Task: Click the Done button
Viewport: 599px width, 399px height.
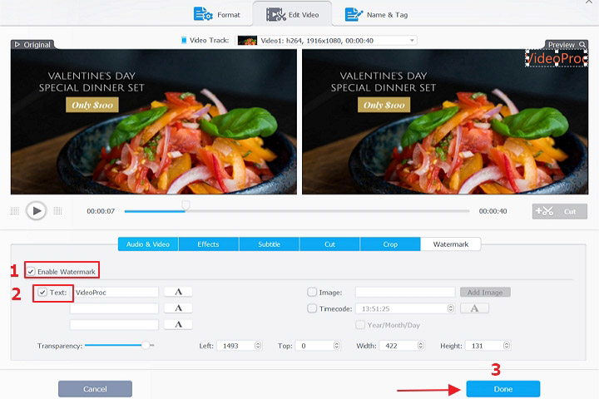Action: click(503, 389)
